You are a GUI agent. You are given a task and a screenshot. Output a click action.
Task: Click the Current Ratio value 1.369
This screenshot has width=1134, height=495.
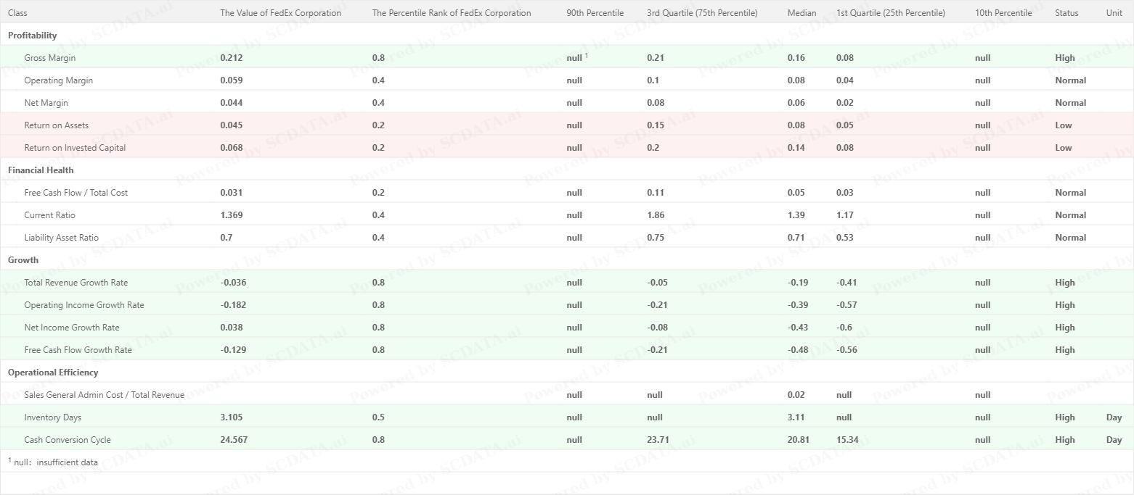[231, 215]
